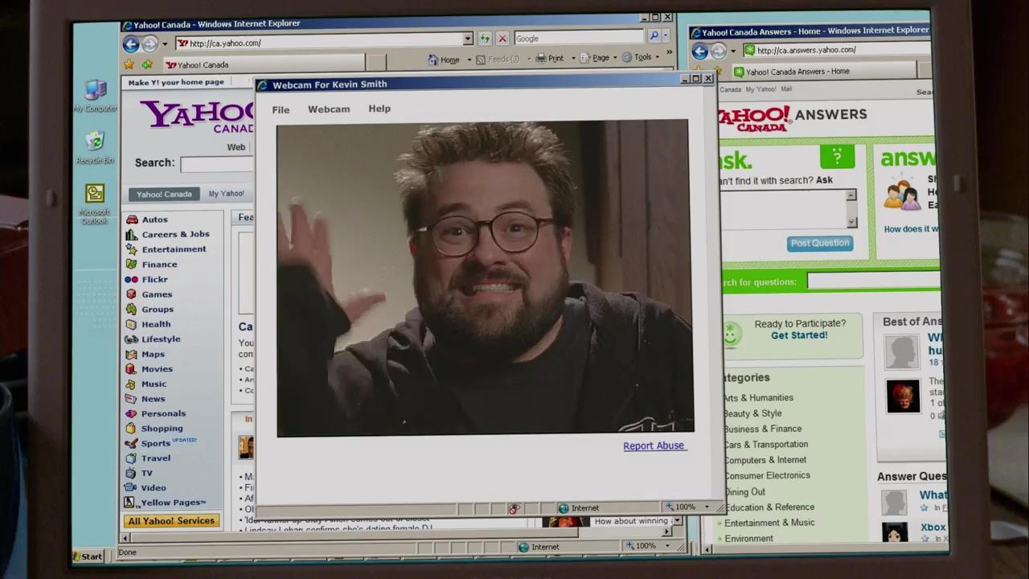Open the Recycle Bin desktop icon
This screenshot has height=579, width=1029.
coord(95,142)
